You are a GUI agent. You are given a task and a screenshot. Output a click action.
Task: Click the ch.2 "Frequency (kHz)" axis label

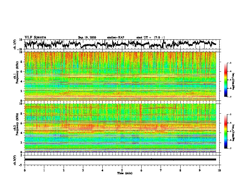[x=17, y=124]
